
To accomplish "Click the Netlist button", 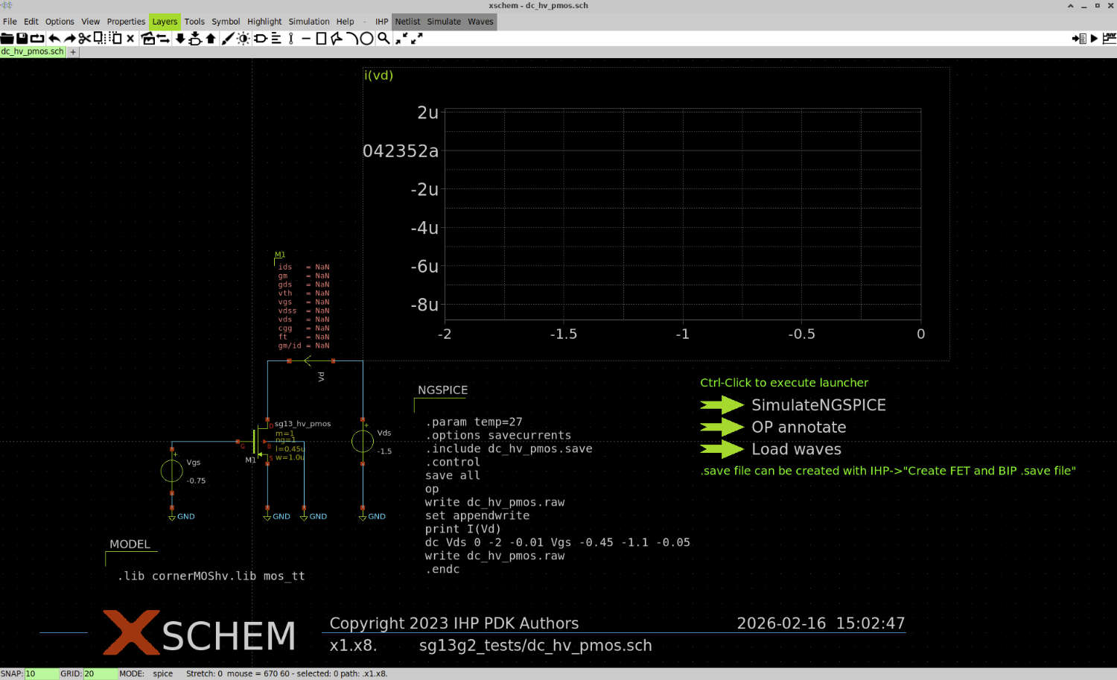I will [407, 22].
